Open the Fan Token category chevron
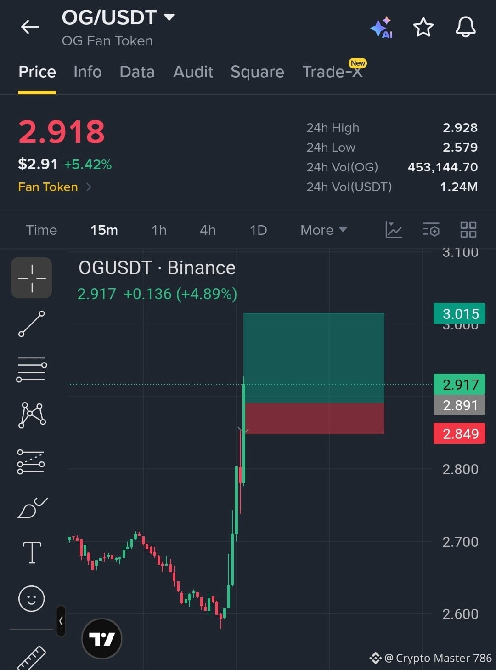 click(89, 187)
